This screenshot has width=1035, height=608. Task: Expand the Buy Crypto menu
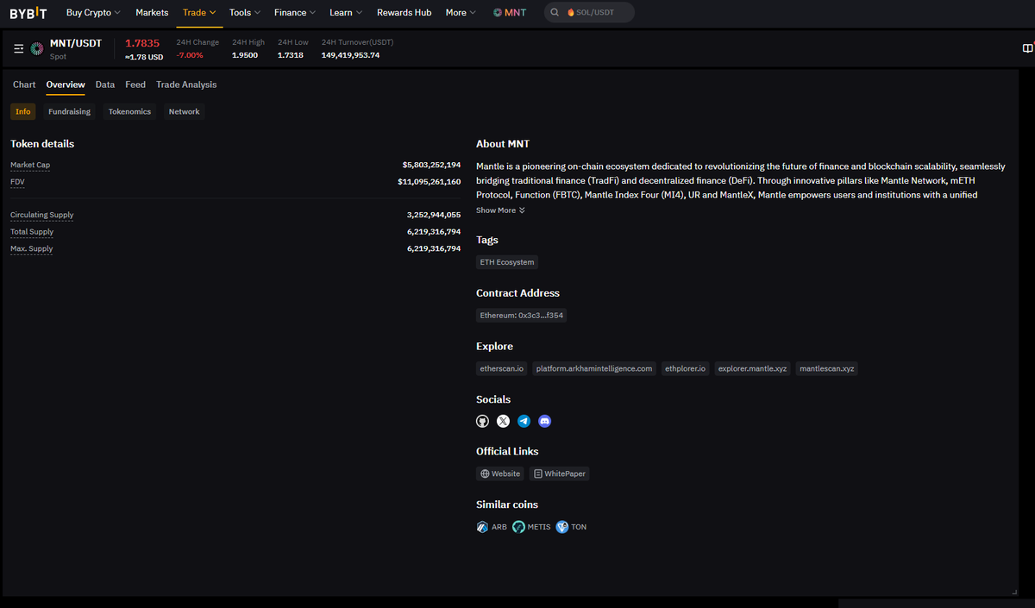coord(93,12)
